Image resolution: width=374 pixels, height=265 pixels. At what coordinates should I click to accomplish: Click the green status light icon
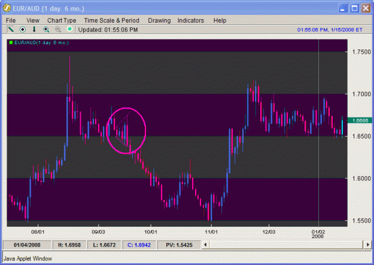pos(69,29)
